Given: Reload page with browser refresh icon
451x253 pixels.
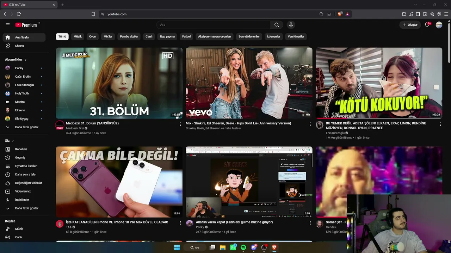Looking at the screenshot, I should pos(19,14).
